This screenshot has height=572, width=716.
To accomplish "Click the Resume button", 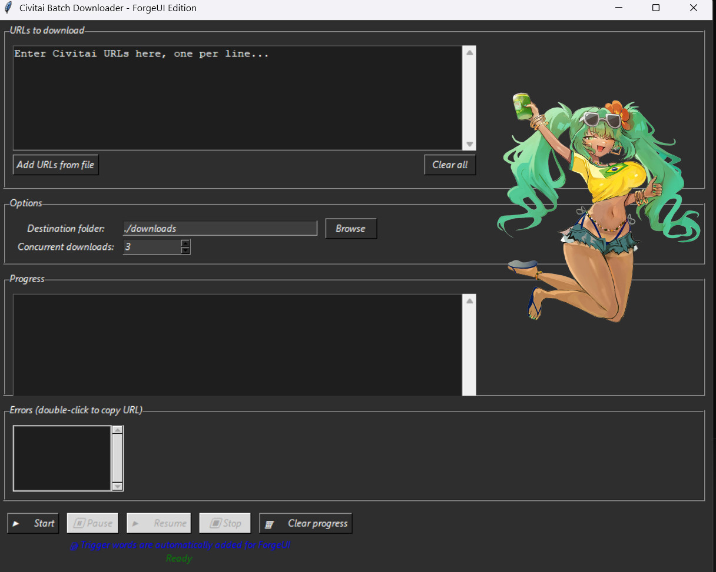I will coord(159,523).
